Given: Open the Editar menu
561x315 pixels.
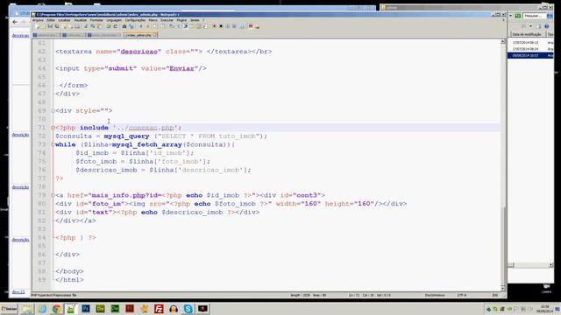Looking at the screenshot, I should pyautogui.click(x=51, y=20).
